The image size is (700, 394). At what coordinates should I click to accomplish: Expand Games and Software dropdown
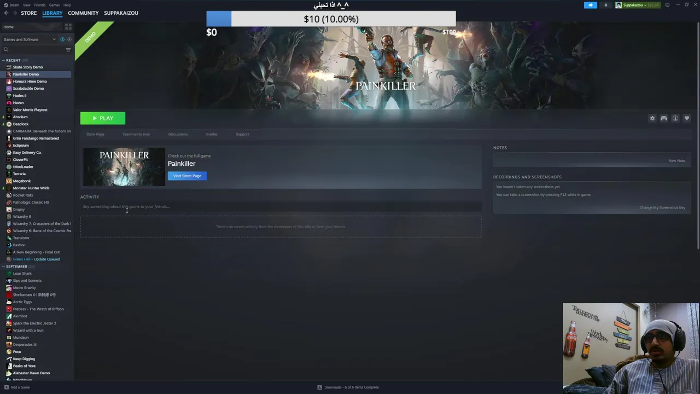pyautogui.click(x=30, y=39)
